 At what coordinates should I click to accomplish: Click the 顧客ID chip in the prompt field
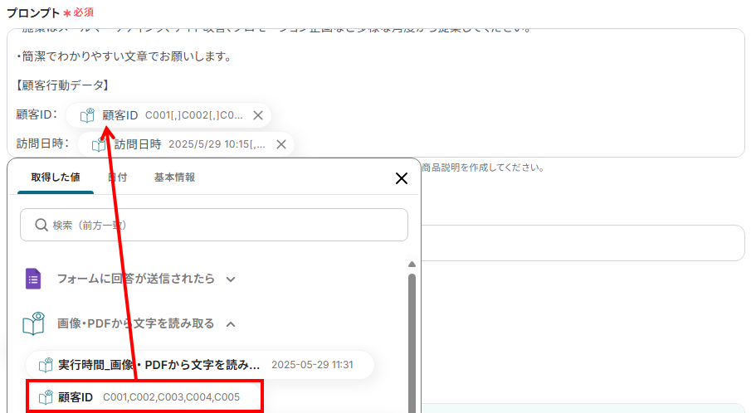coord(168,115)
